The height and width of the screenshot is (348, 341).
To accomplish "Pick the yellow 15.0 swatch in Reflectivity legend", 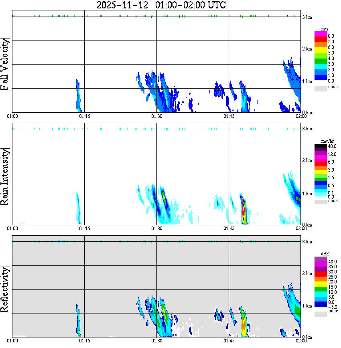I will [321, 284].
